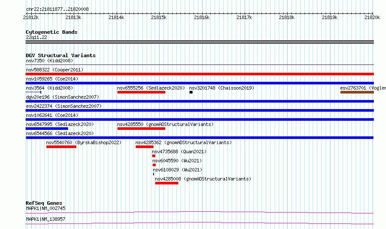
Task: Click the chr22:21811877..21820008 position label
Action: pyautogui.click(x=57, y=10)
